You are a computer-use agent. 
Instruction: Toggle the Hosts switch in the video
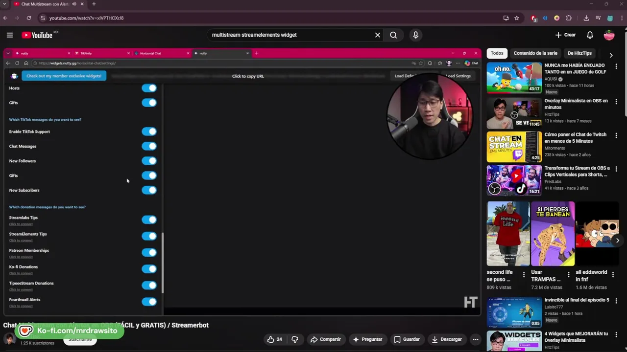click(x=149, y=88)
